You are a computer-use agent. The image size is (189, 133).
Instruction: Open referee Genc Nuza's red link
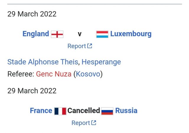pos(54,74)
